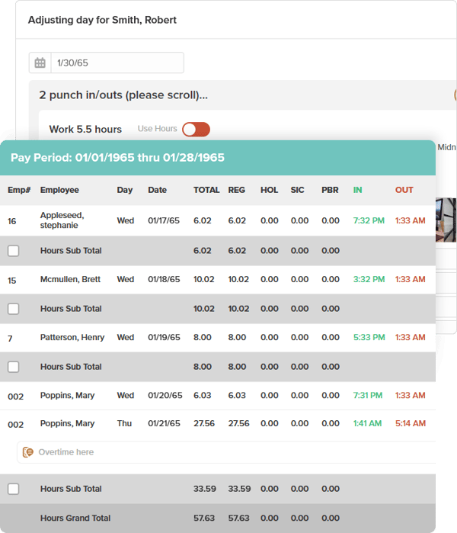Click the overtime note comment icon

[x=28, y=452]
